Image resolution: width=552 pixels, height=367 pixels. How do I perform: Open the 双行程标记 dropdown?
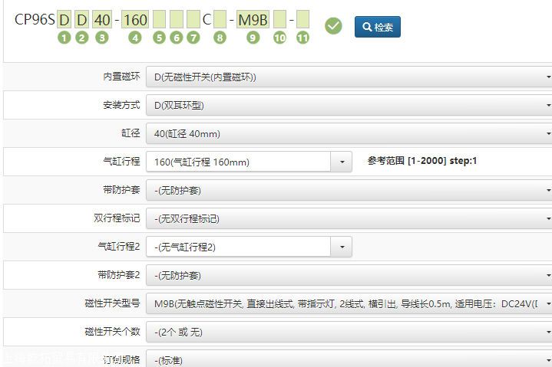[x=349, y=219]
